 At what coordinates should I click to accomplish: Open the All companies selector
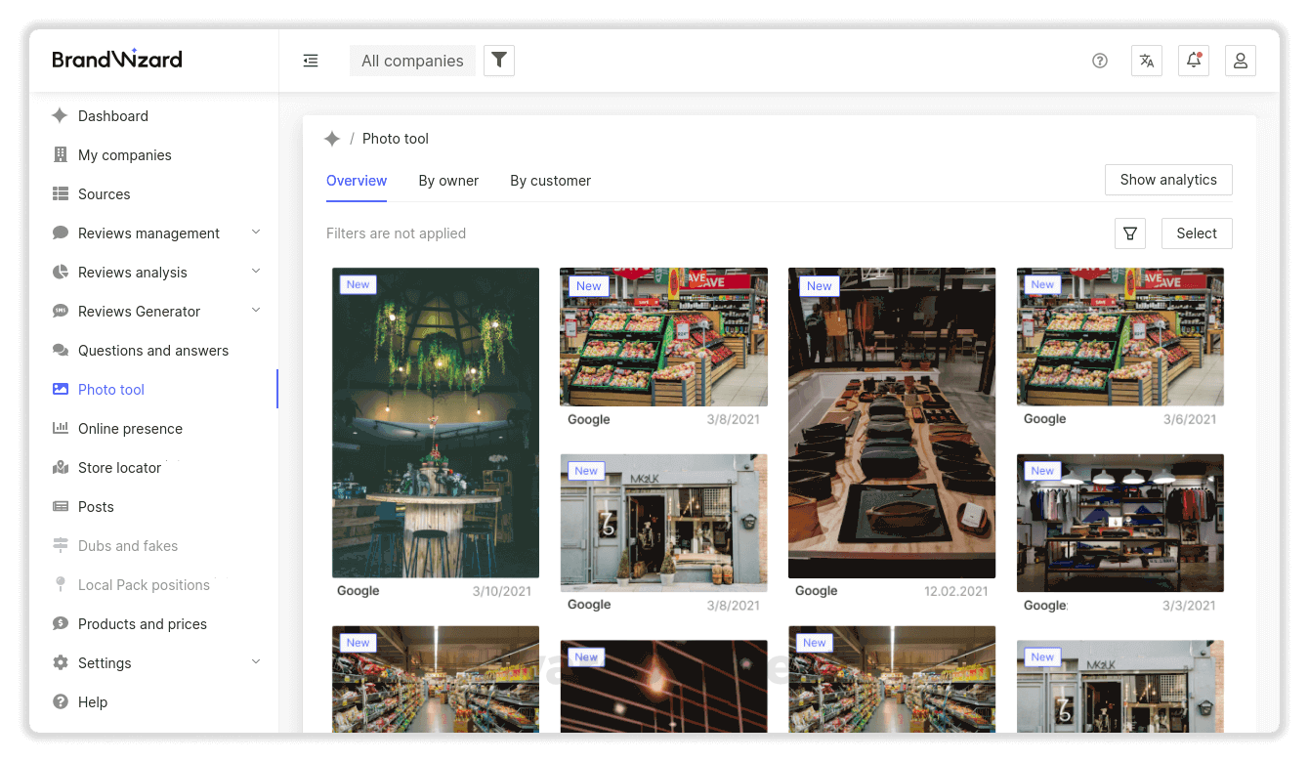tap(412, 60)
